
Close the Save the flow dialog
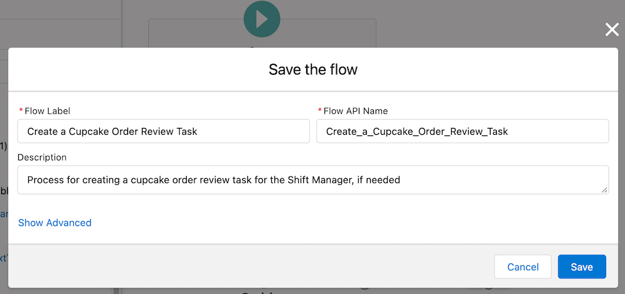(x=612, y=29)
